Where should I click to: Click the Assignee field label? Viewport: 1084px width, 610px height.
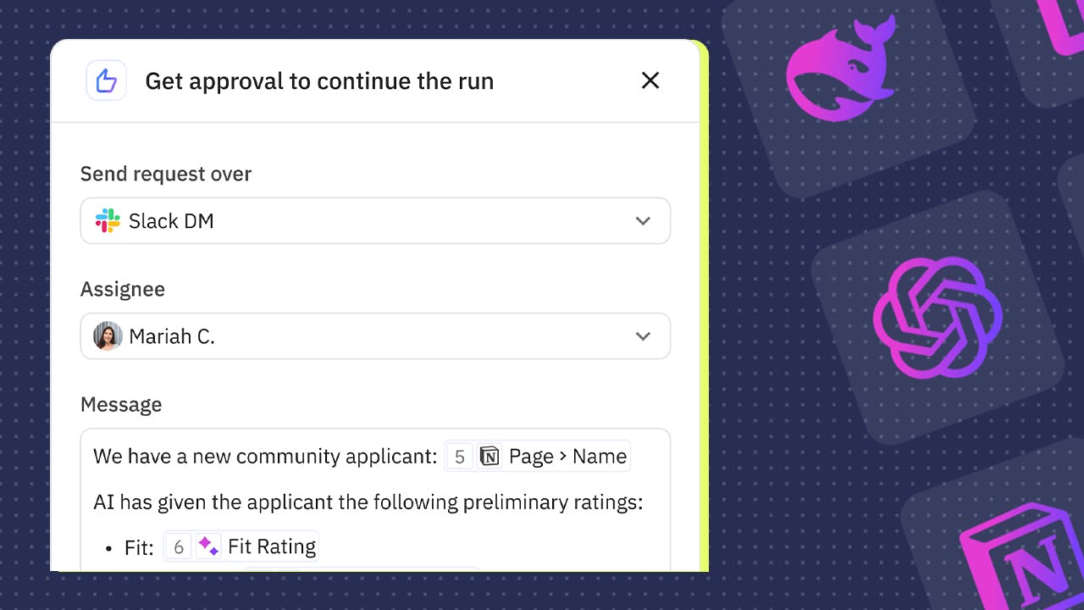(x=123, y=290)
